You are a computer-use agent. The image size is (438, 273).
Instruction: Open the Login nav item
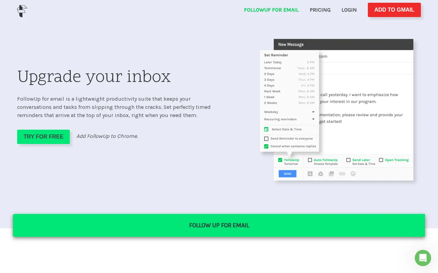[349, 10]
